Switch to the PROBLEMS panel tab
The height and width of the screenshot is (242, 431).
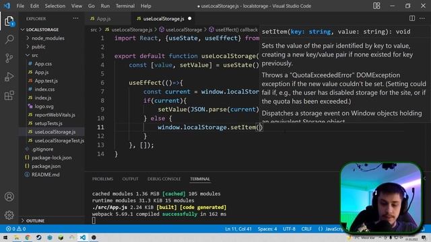tap(102, 179)
